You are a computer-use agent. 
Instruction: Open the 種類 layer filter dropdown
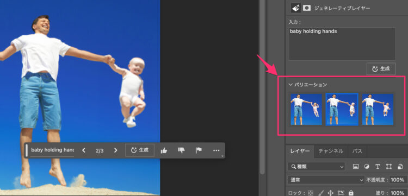point(317,166)
